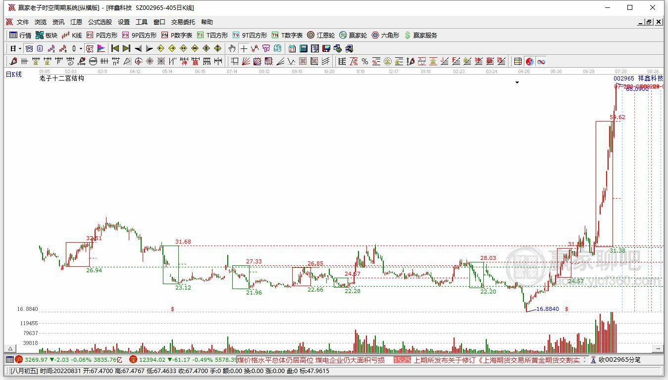Image resolution: width=668 pixels, height=380 pixels.
Task: Open the calendar icon showing 21
Action: [292, 48]
